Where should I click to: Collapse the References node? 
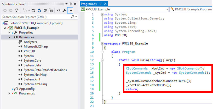[9, 37]
